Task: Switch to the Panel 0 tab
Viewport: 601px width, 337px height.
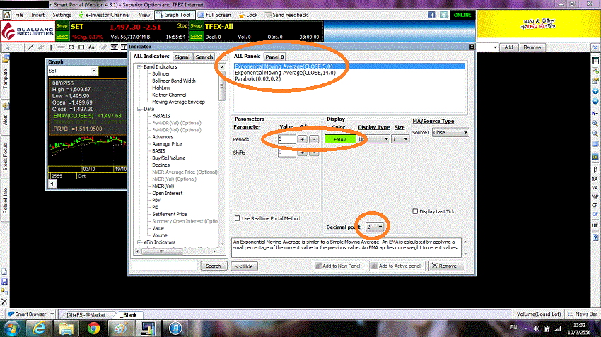Action: [x=274, y=57]
